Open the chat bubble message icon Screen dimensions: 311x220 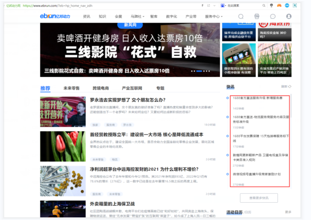tap(273, 16)
